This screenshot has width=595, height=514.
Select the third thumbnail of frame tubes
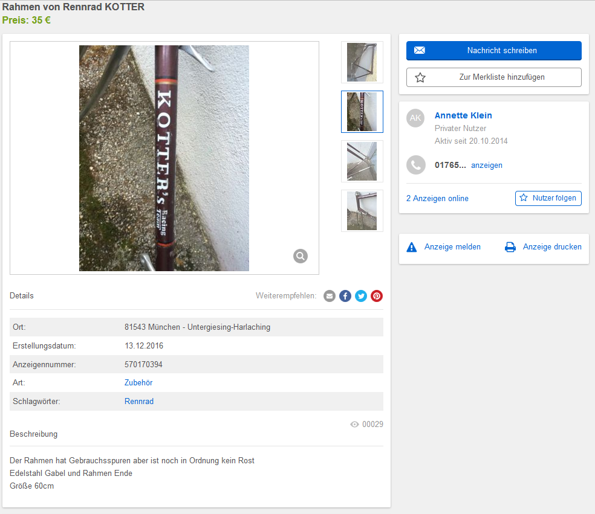(x=362, y=161)
